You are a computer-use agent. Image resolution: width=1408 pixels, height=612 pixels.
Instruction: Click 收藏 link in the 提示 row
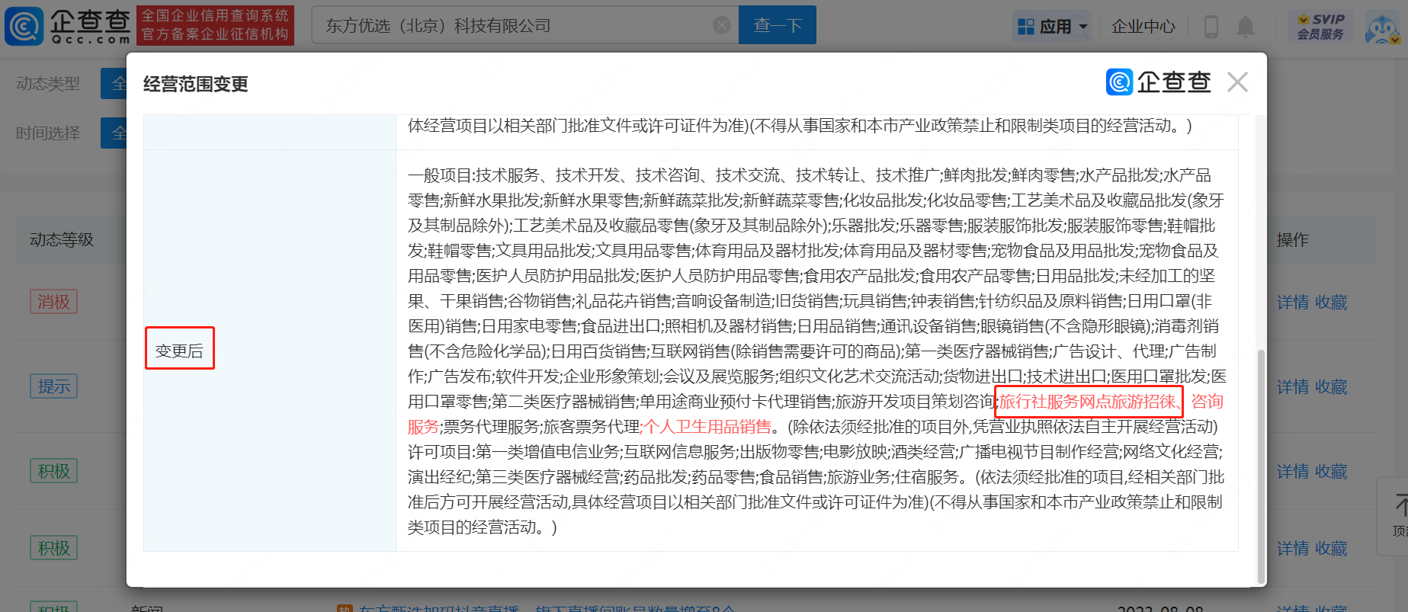[x=1331, y=387]
